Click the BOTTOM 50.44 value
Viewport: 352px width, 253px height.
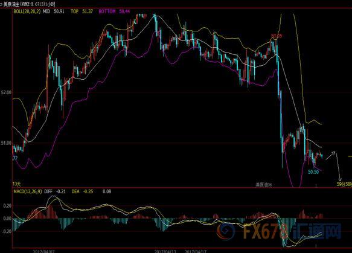[114, 11]
